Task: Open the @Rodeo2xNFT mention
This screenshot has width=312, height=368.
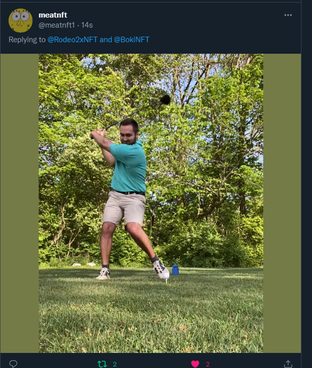Action: point(72,40)
